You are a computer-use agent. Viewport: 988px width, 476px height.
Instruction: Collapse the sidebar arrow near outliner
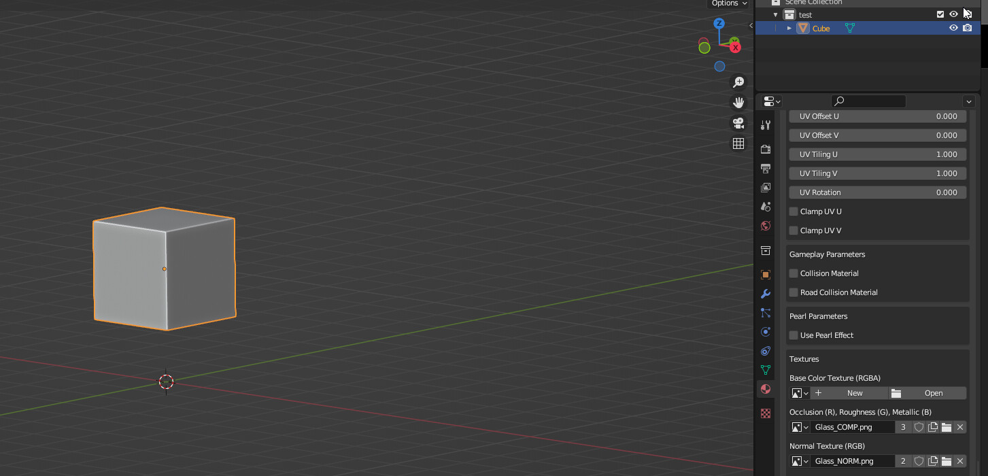pos(751,25)
